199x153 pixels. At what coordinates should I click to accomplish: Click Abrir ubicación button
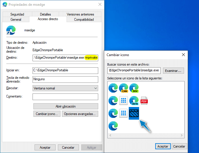66,106
